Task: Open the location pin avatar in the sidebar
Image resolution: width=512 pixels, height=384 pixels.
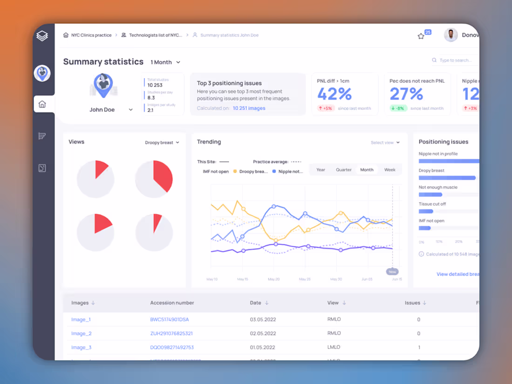Action: tap(42, 73)
